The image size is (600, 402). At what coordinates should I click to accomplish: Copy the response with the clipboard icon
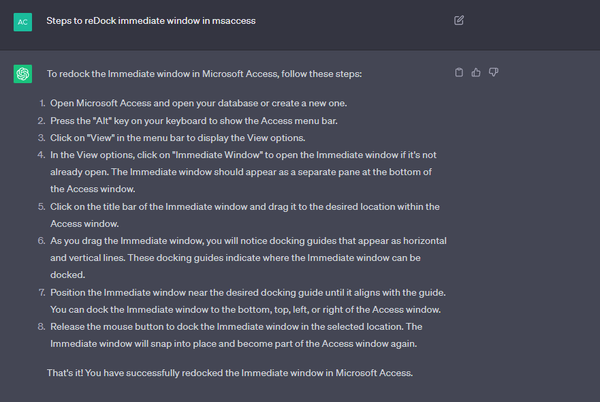[459, 72]
